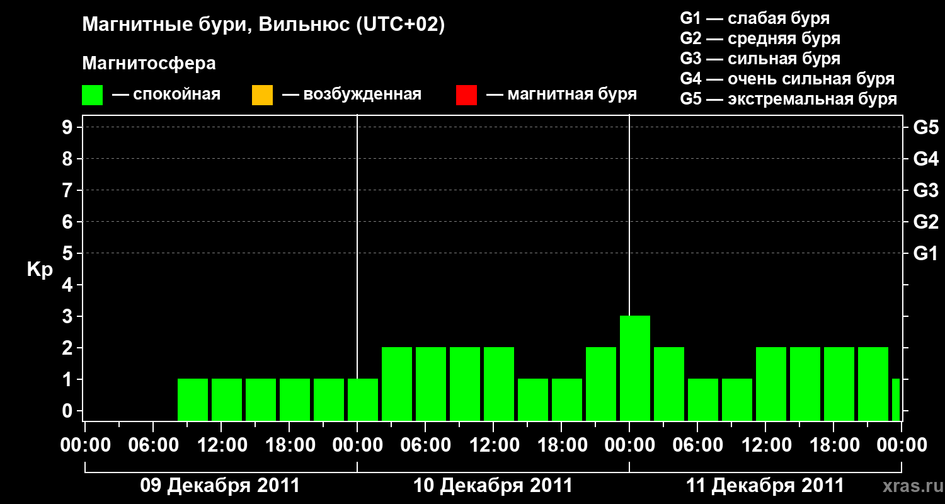Click the 'G3' label on the right axis

point(925,190)
